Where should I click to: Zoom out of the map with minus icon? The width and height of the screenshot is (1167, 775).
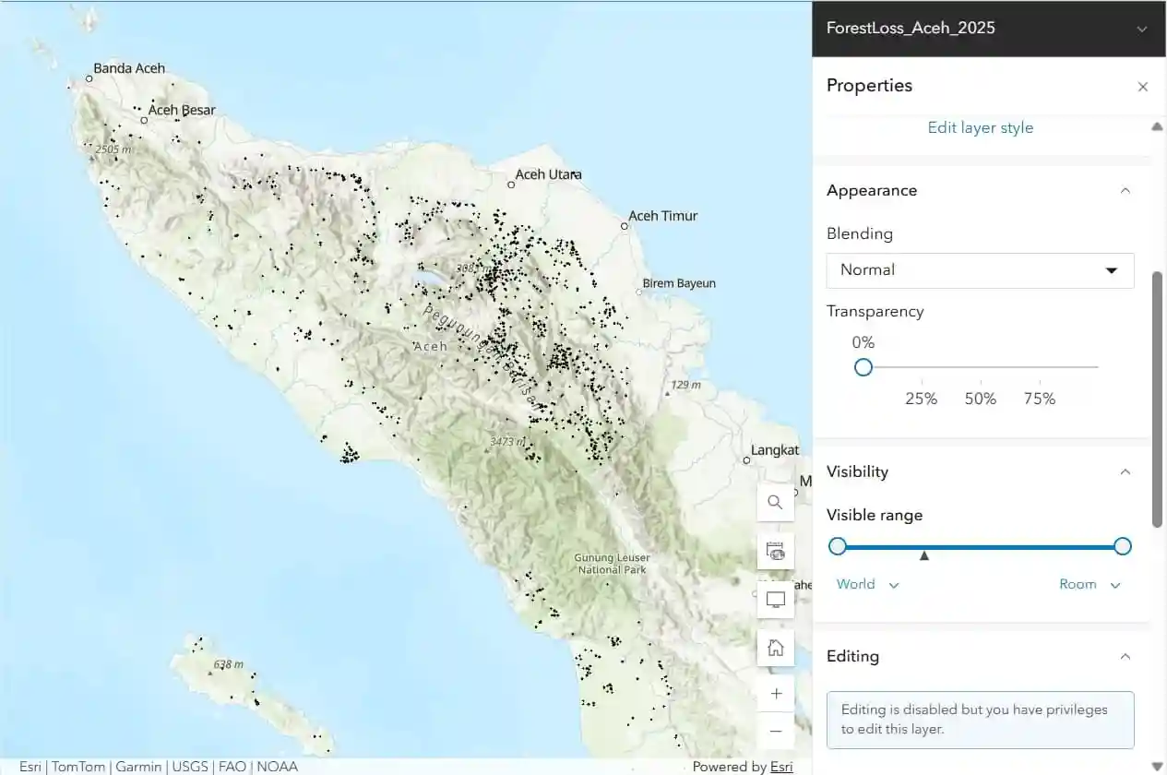tap(775, 731)
